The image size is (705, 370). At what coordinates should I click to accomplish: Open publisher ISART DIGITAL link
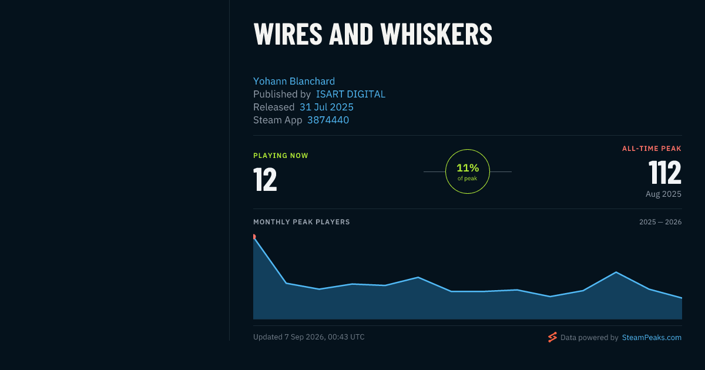click(351, 94)
